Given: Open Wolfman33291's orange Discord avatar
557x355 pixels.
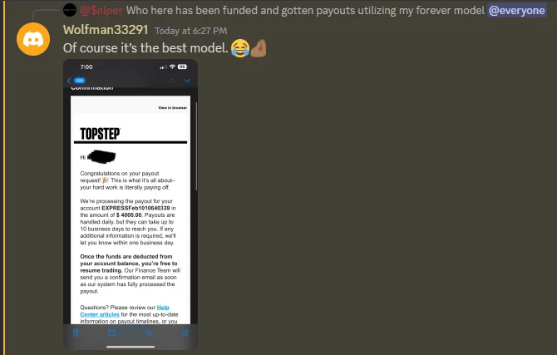Looking at the screenshot, I should point(33,39).
